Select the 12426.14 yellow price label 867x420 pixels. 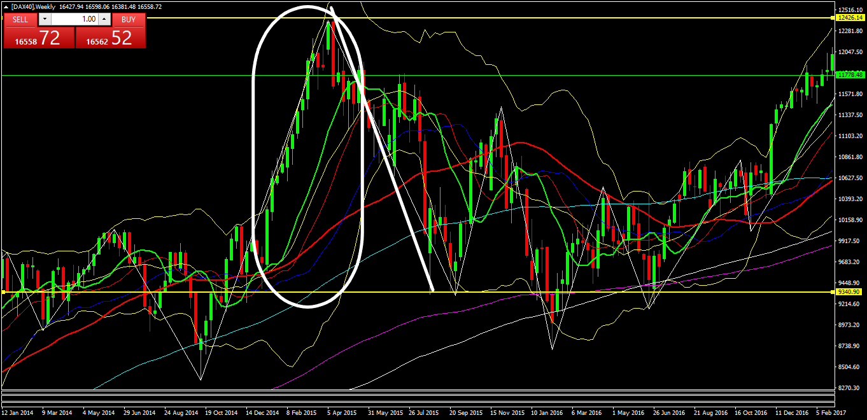click(849, 18)
